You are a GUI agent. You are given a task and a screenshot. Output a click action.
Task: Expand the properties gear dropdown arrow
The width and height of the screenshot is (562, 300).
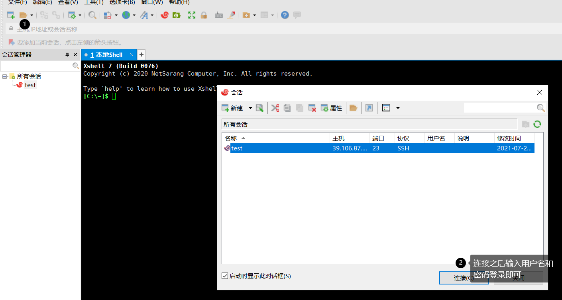point(80,15)
